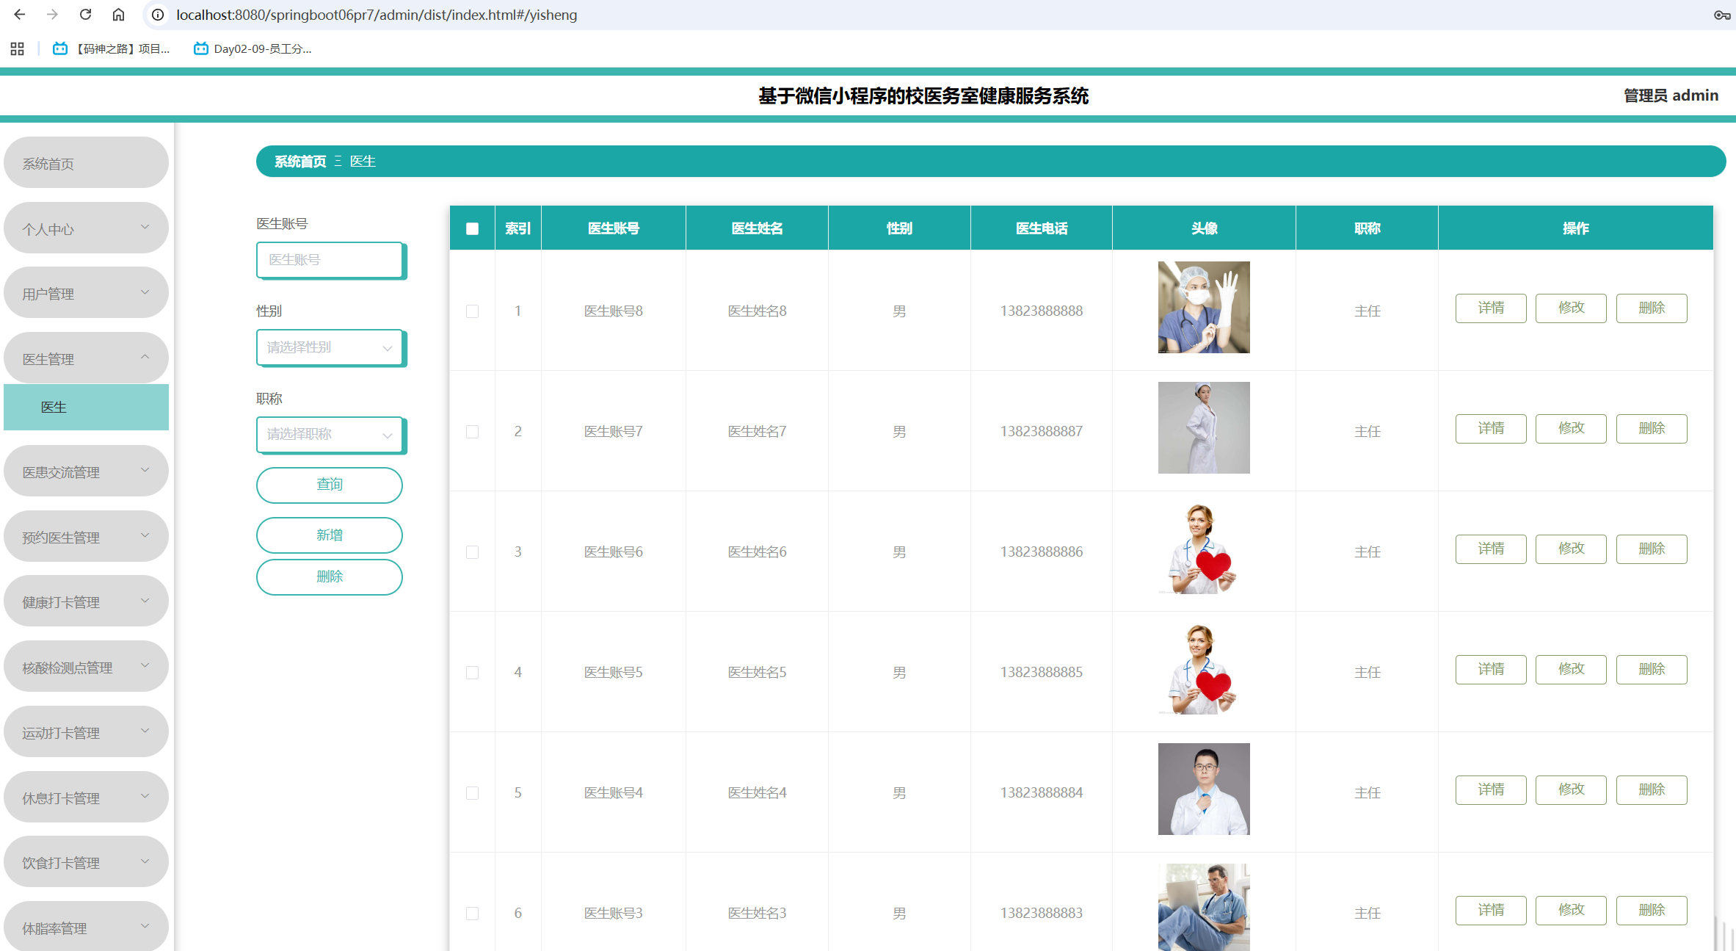Open the bilibili bookmark 【码神之路】项目
Viewport: 1736px width, 951px height.
coord(110,48)
